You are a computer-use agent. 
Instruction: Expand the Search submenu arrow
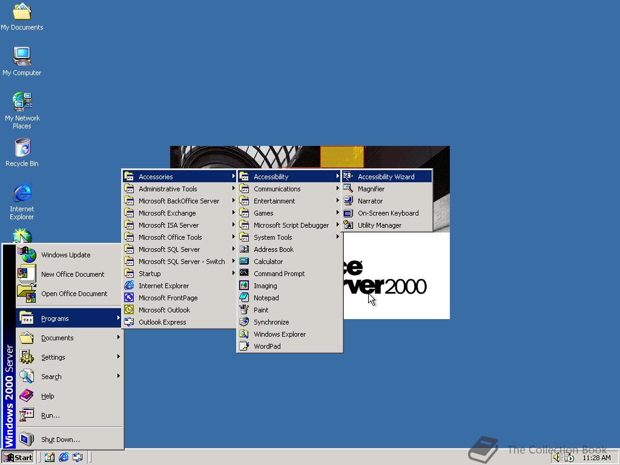click(118, 375)
